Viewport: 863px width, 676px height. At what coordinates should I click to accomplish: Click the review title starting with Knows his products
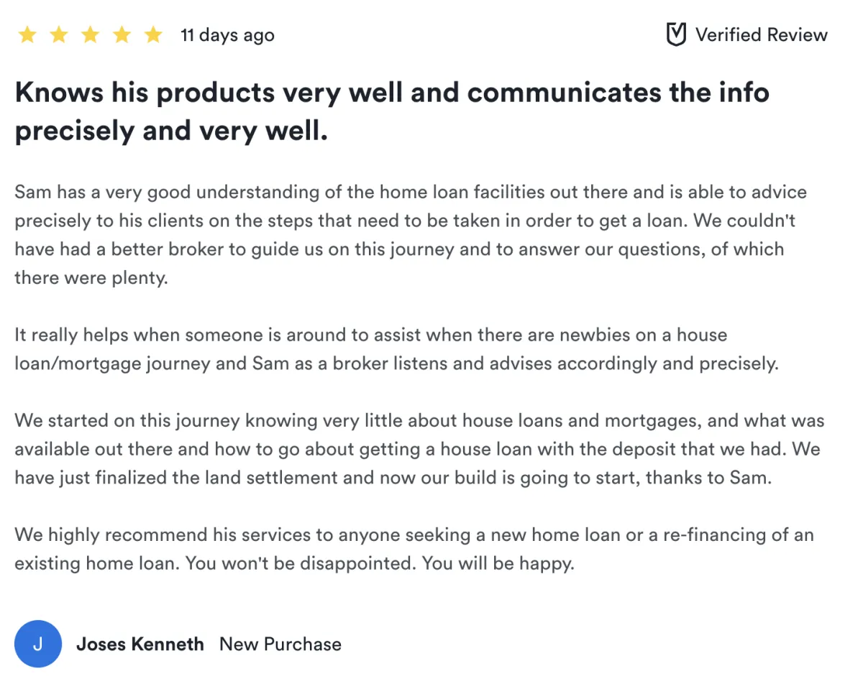(x=392, y=111)
